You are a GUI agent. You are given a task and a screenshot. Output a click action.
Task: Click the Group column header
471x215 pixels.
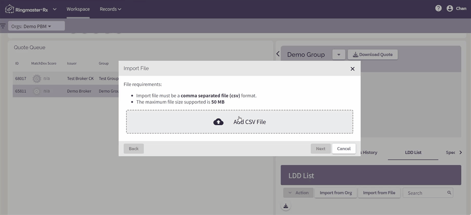point(104,63)
